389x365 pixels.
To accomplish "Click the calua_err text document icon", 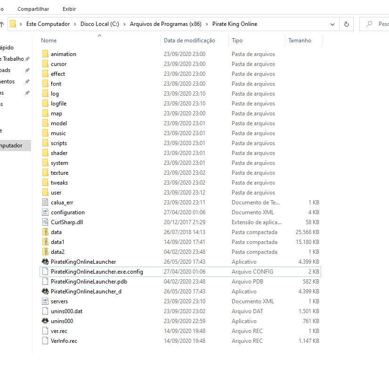I will 45,202.
